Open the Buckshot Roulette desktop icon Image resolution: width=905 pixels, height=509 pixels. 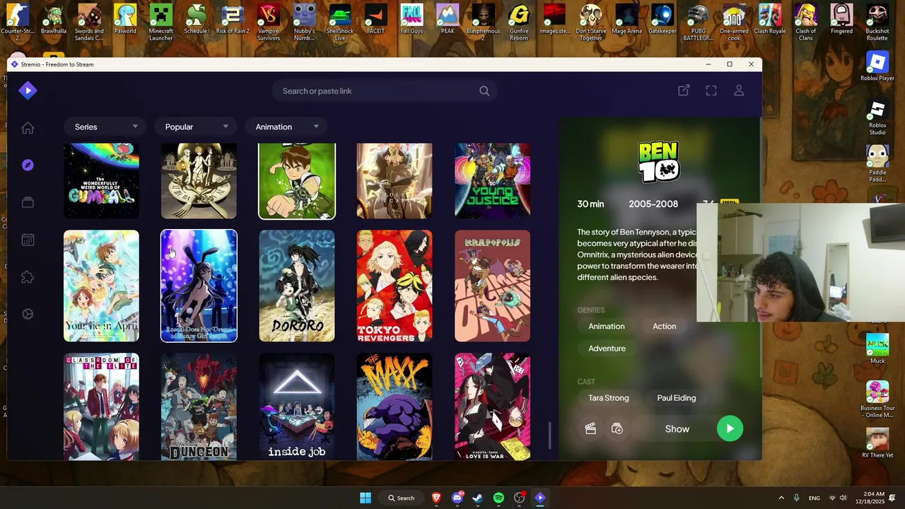pyautogui.click(x=877, y=22)
